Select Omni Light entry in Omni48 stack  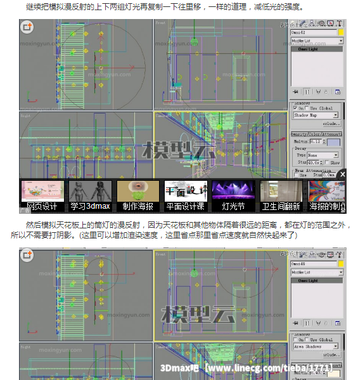tap(317, 280)
